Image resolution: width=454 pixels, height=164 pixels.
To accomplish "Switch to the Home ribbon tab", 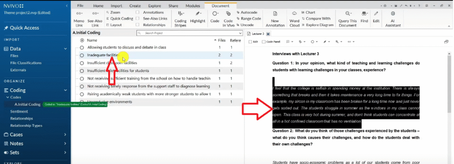I will tap(98, 6).
